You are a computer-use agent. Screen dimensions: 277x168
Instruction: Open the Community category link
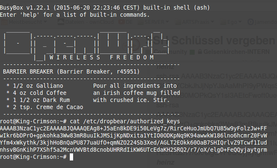coord(170,52)
